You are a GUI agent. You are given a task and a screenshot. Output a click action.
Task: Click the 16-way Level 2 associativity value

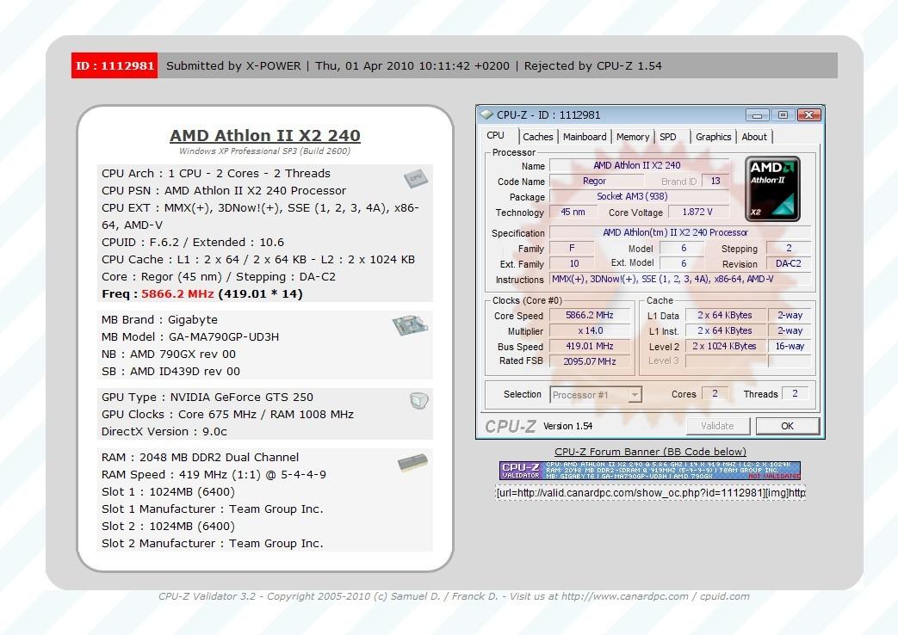pyautogui.click(x=790, y=347)
